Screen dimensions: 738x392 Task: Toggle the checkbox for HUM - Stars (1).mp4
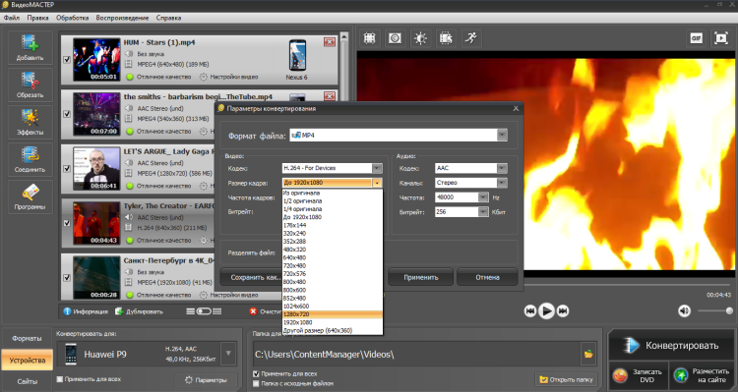[x=67, y=59]
